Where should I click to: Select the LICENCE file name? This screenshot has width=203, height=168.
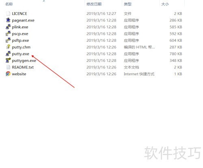pyautogui.click(x=19, y=13)
